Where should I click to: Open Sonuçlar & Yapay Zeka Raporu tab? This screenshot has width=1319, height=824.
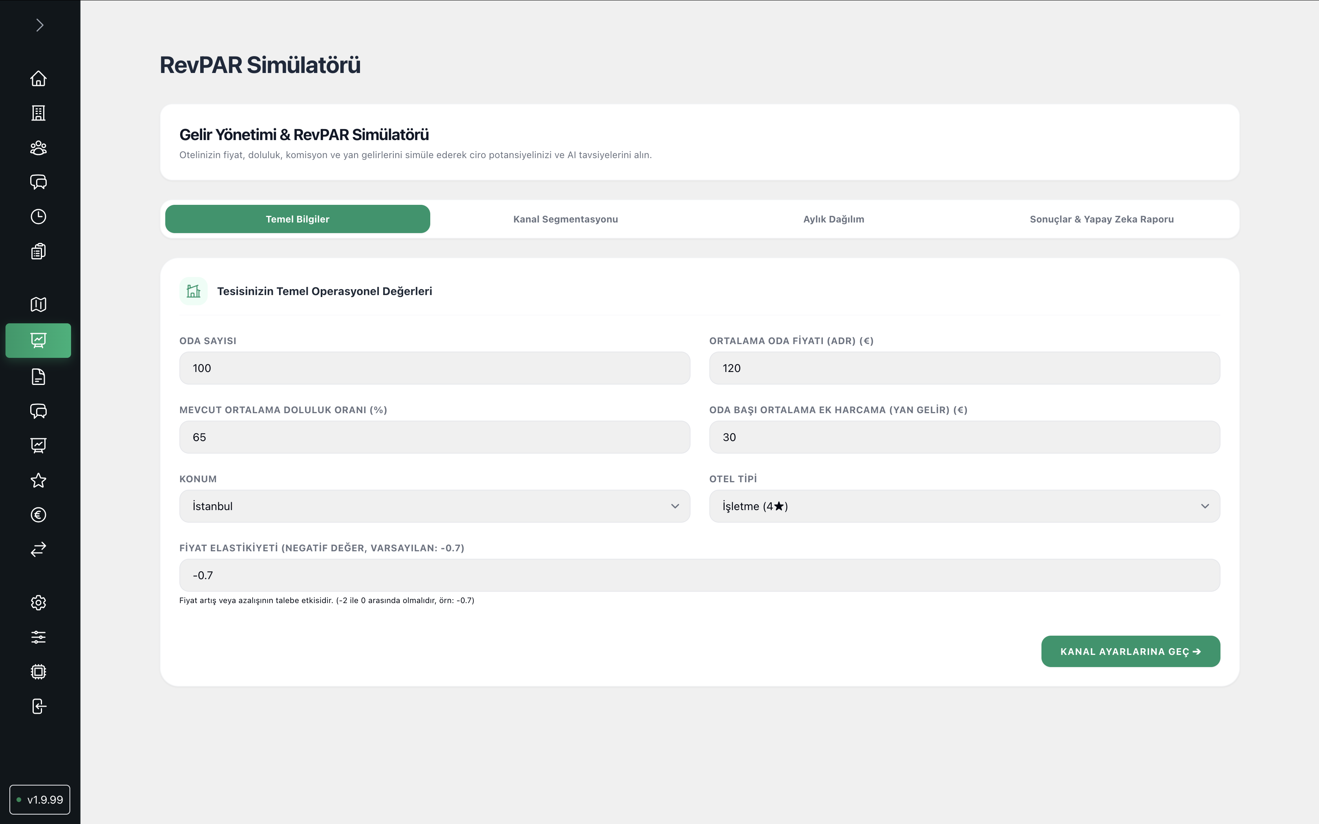click(1102, 219)
